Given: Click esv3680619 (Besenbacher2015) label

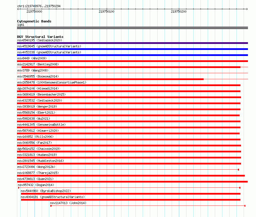Looking at the screenshot, I should [x=41, y=94].
